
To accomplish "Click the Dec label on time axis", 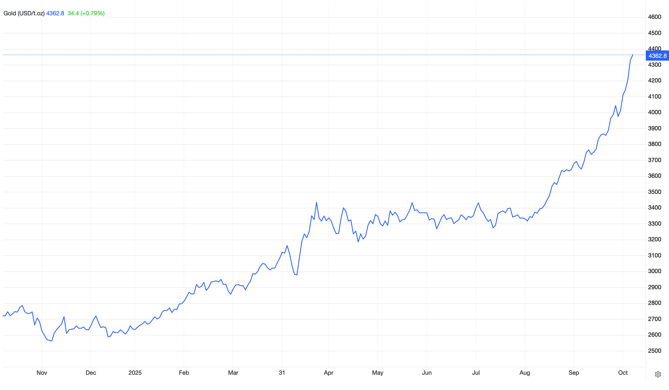I will point(91,373).
